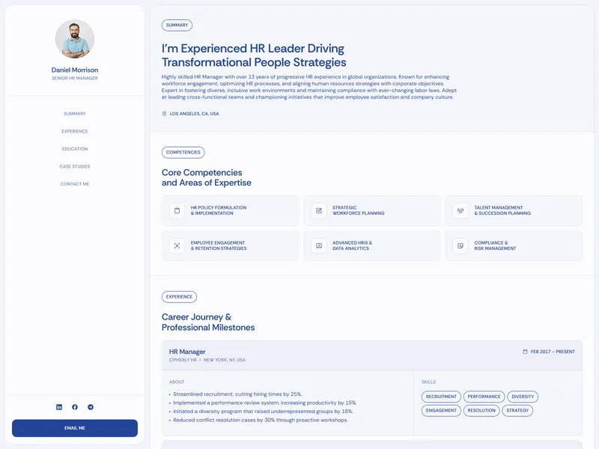Click Advanced HRIS & Data Analytics text
The image size is (599, 449).
pyautogui.click(x=352, y=245)
